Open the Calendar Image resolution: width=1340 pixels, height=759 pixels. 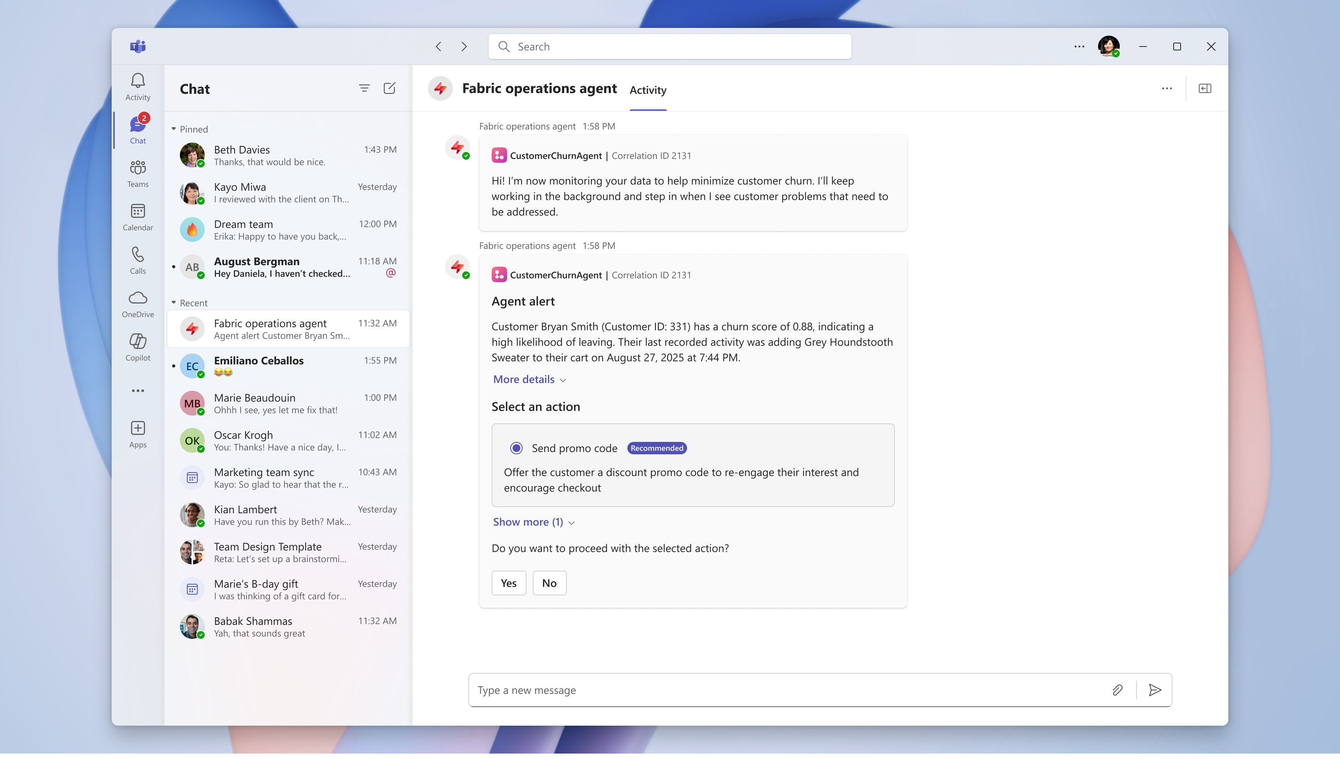click(137, 216)
